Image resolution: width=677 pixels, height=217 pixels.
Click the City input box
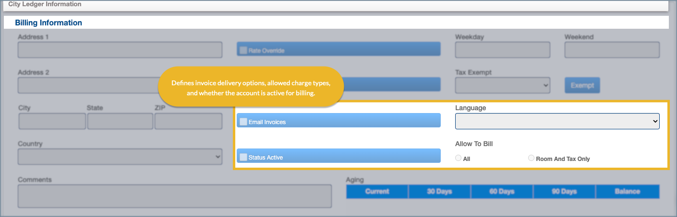[52, 121]
